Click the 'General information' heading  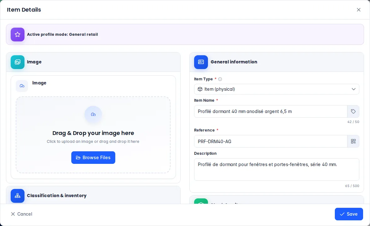(234, 62)
